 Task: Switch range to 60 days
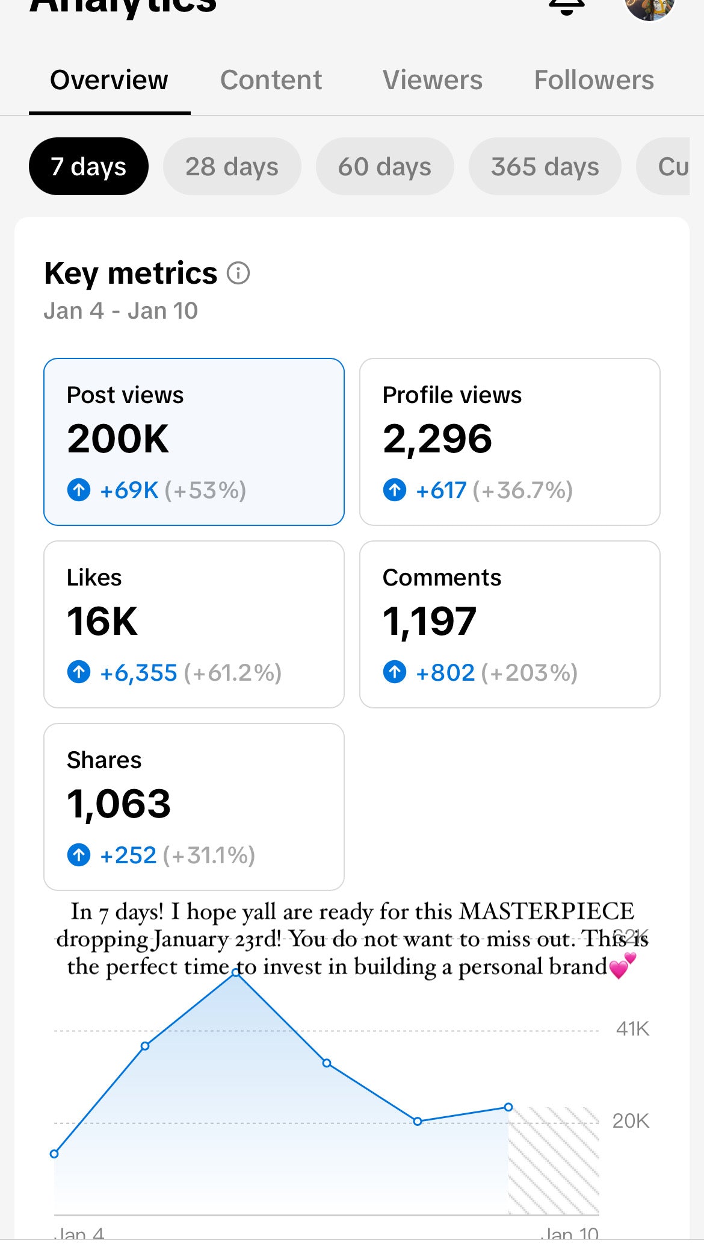click(x=384, y=166)
